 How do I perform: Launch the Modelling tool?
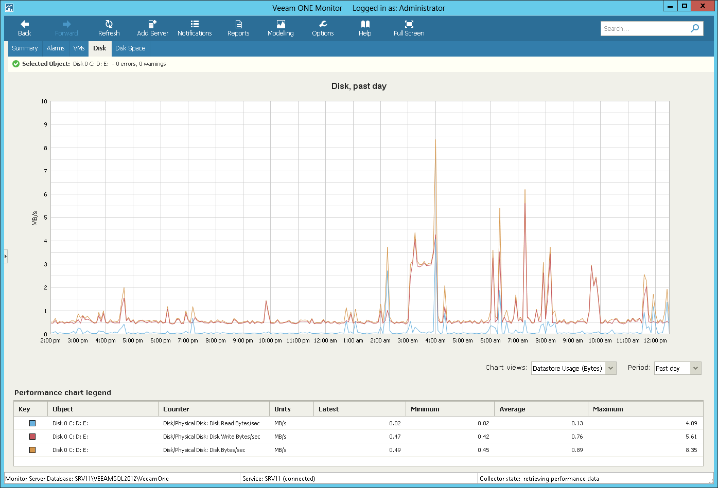(x=281, y=28)
